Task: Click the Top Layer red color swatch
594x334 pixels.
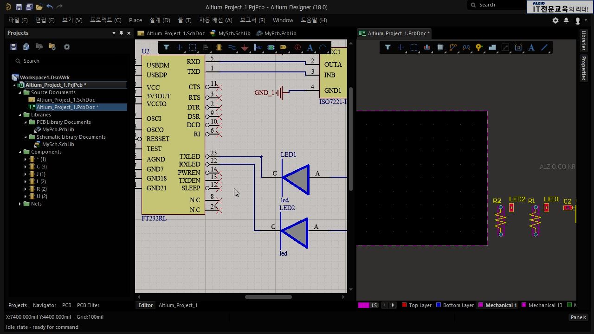Action: click(404, 305)
